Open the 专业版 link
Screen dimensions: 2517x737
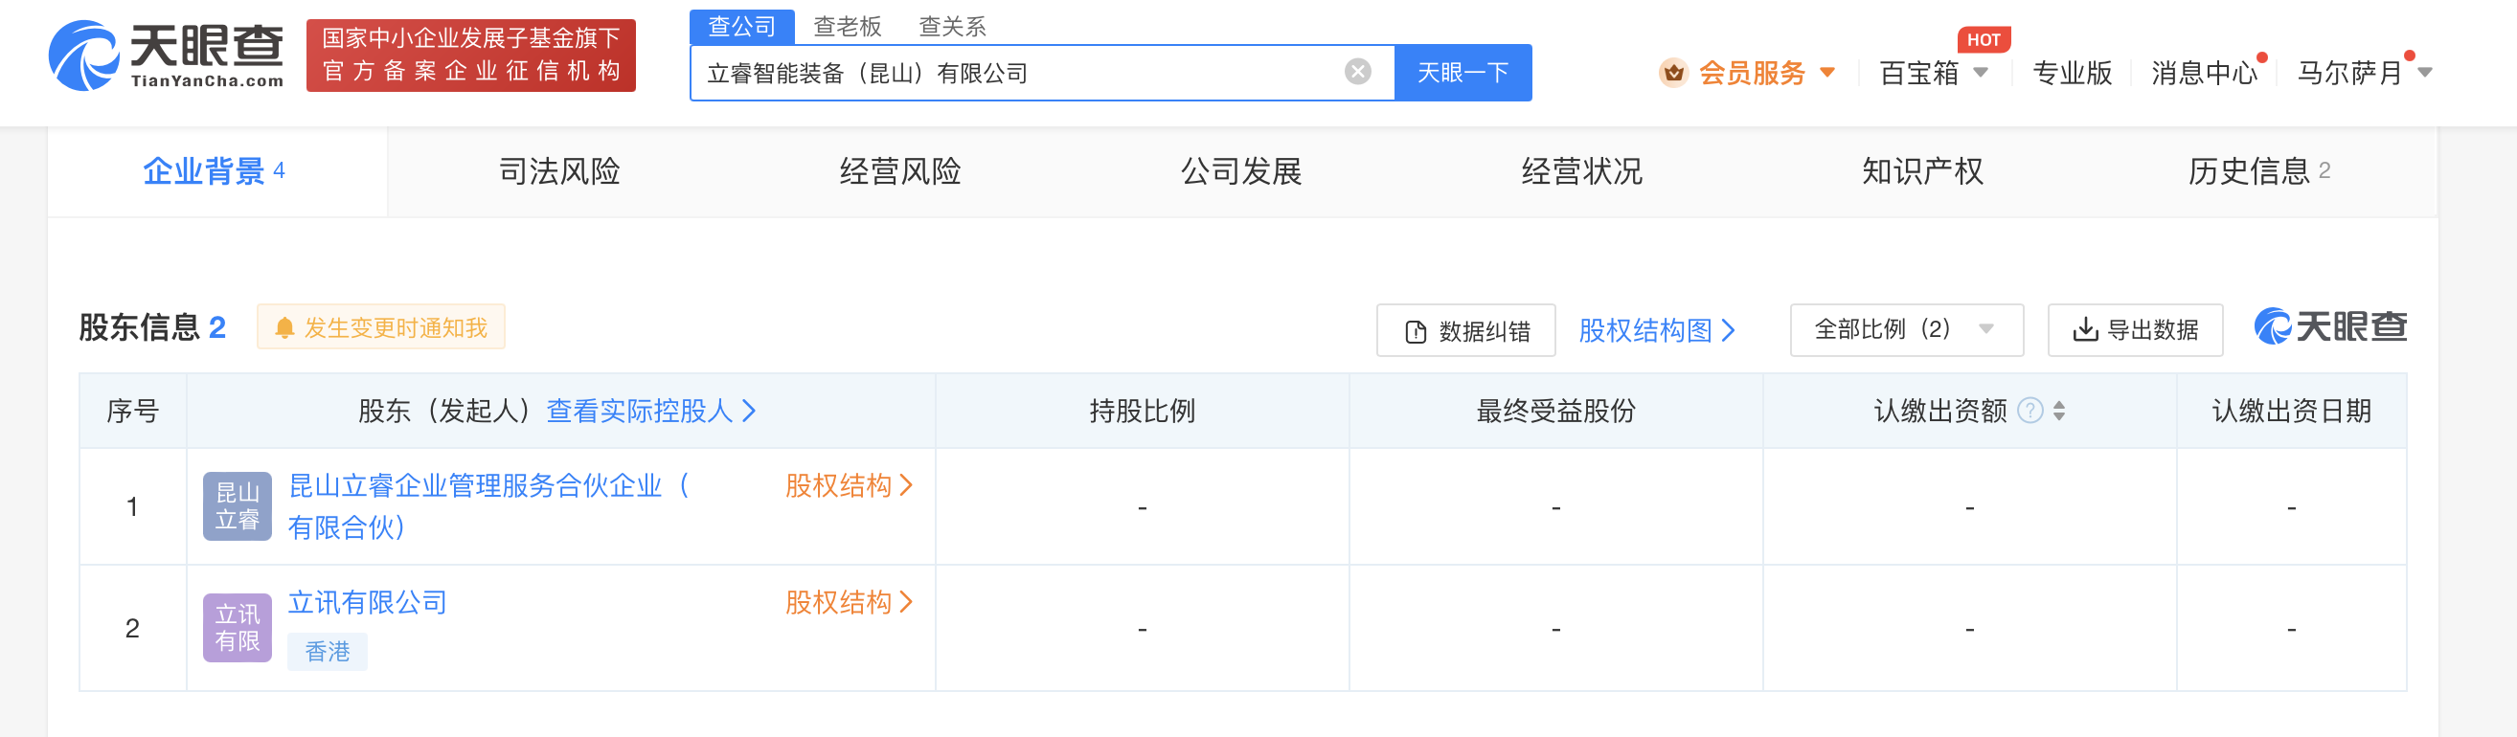[x=2072, y=73]
